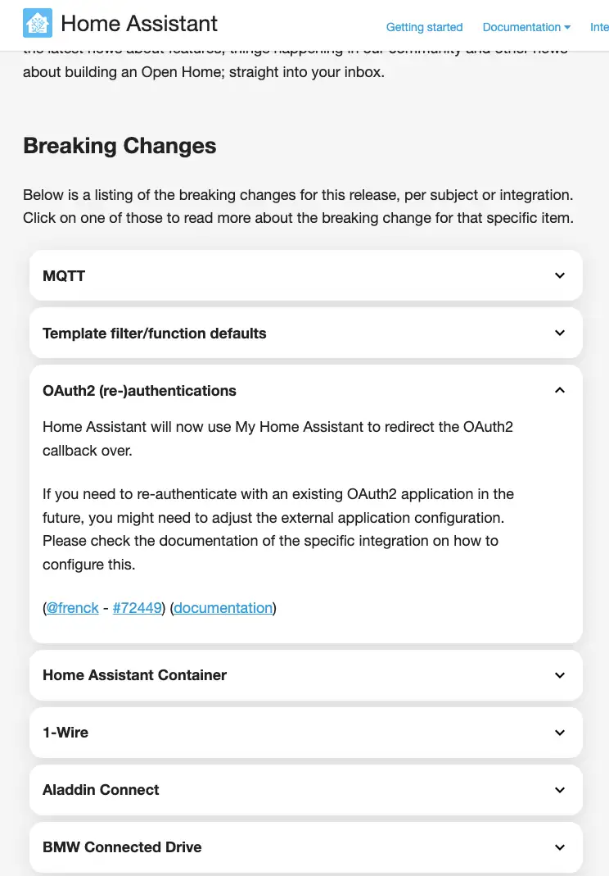Click the Template filter/function defaults chevron
The width and height of the screenshot is (609, 876).
coord(560,333)
